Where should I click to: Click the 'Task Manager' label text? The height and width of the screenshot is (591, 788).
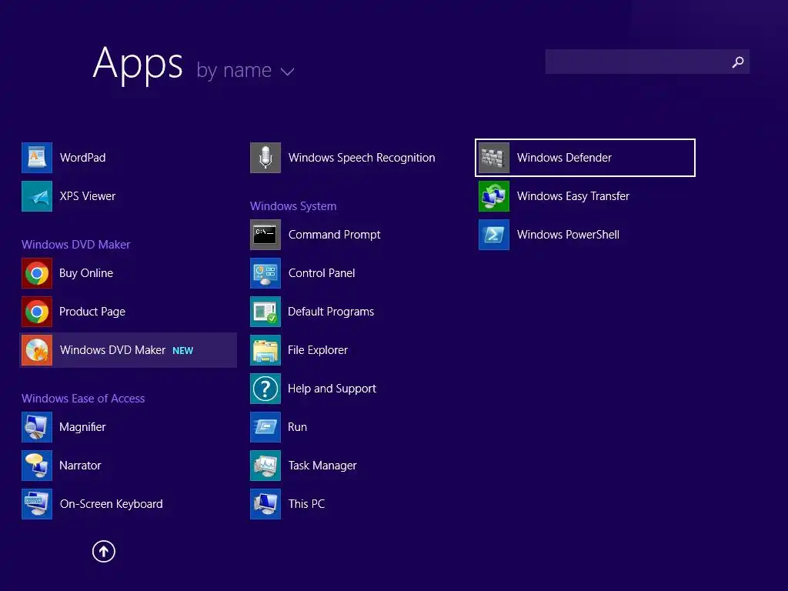[322, 466]
